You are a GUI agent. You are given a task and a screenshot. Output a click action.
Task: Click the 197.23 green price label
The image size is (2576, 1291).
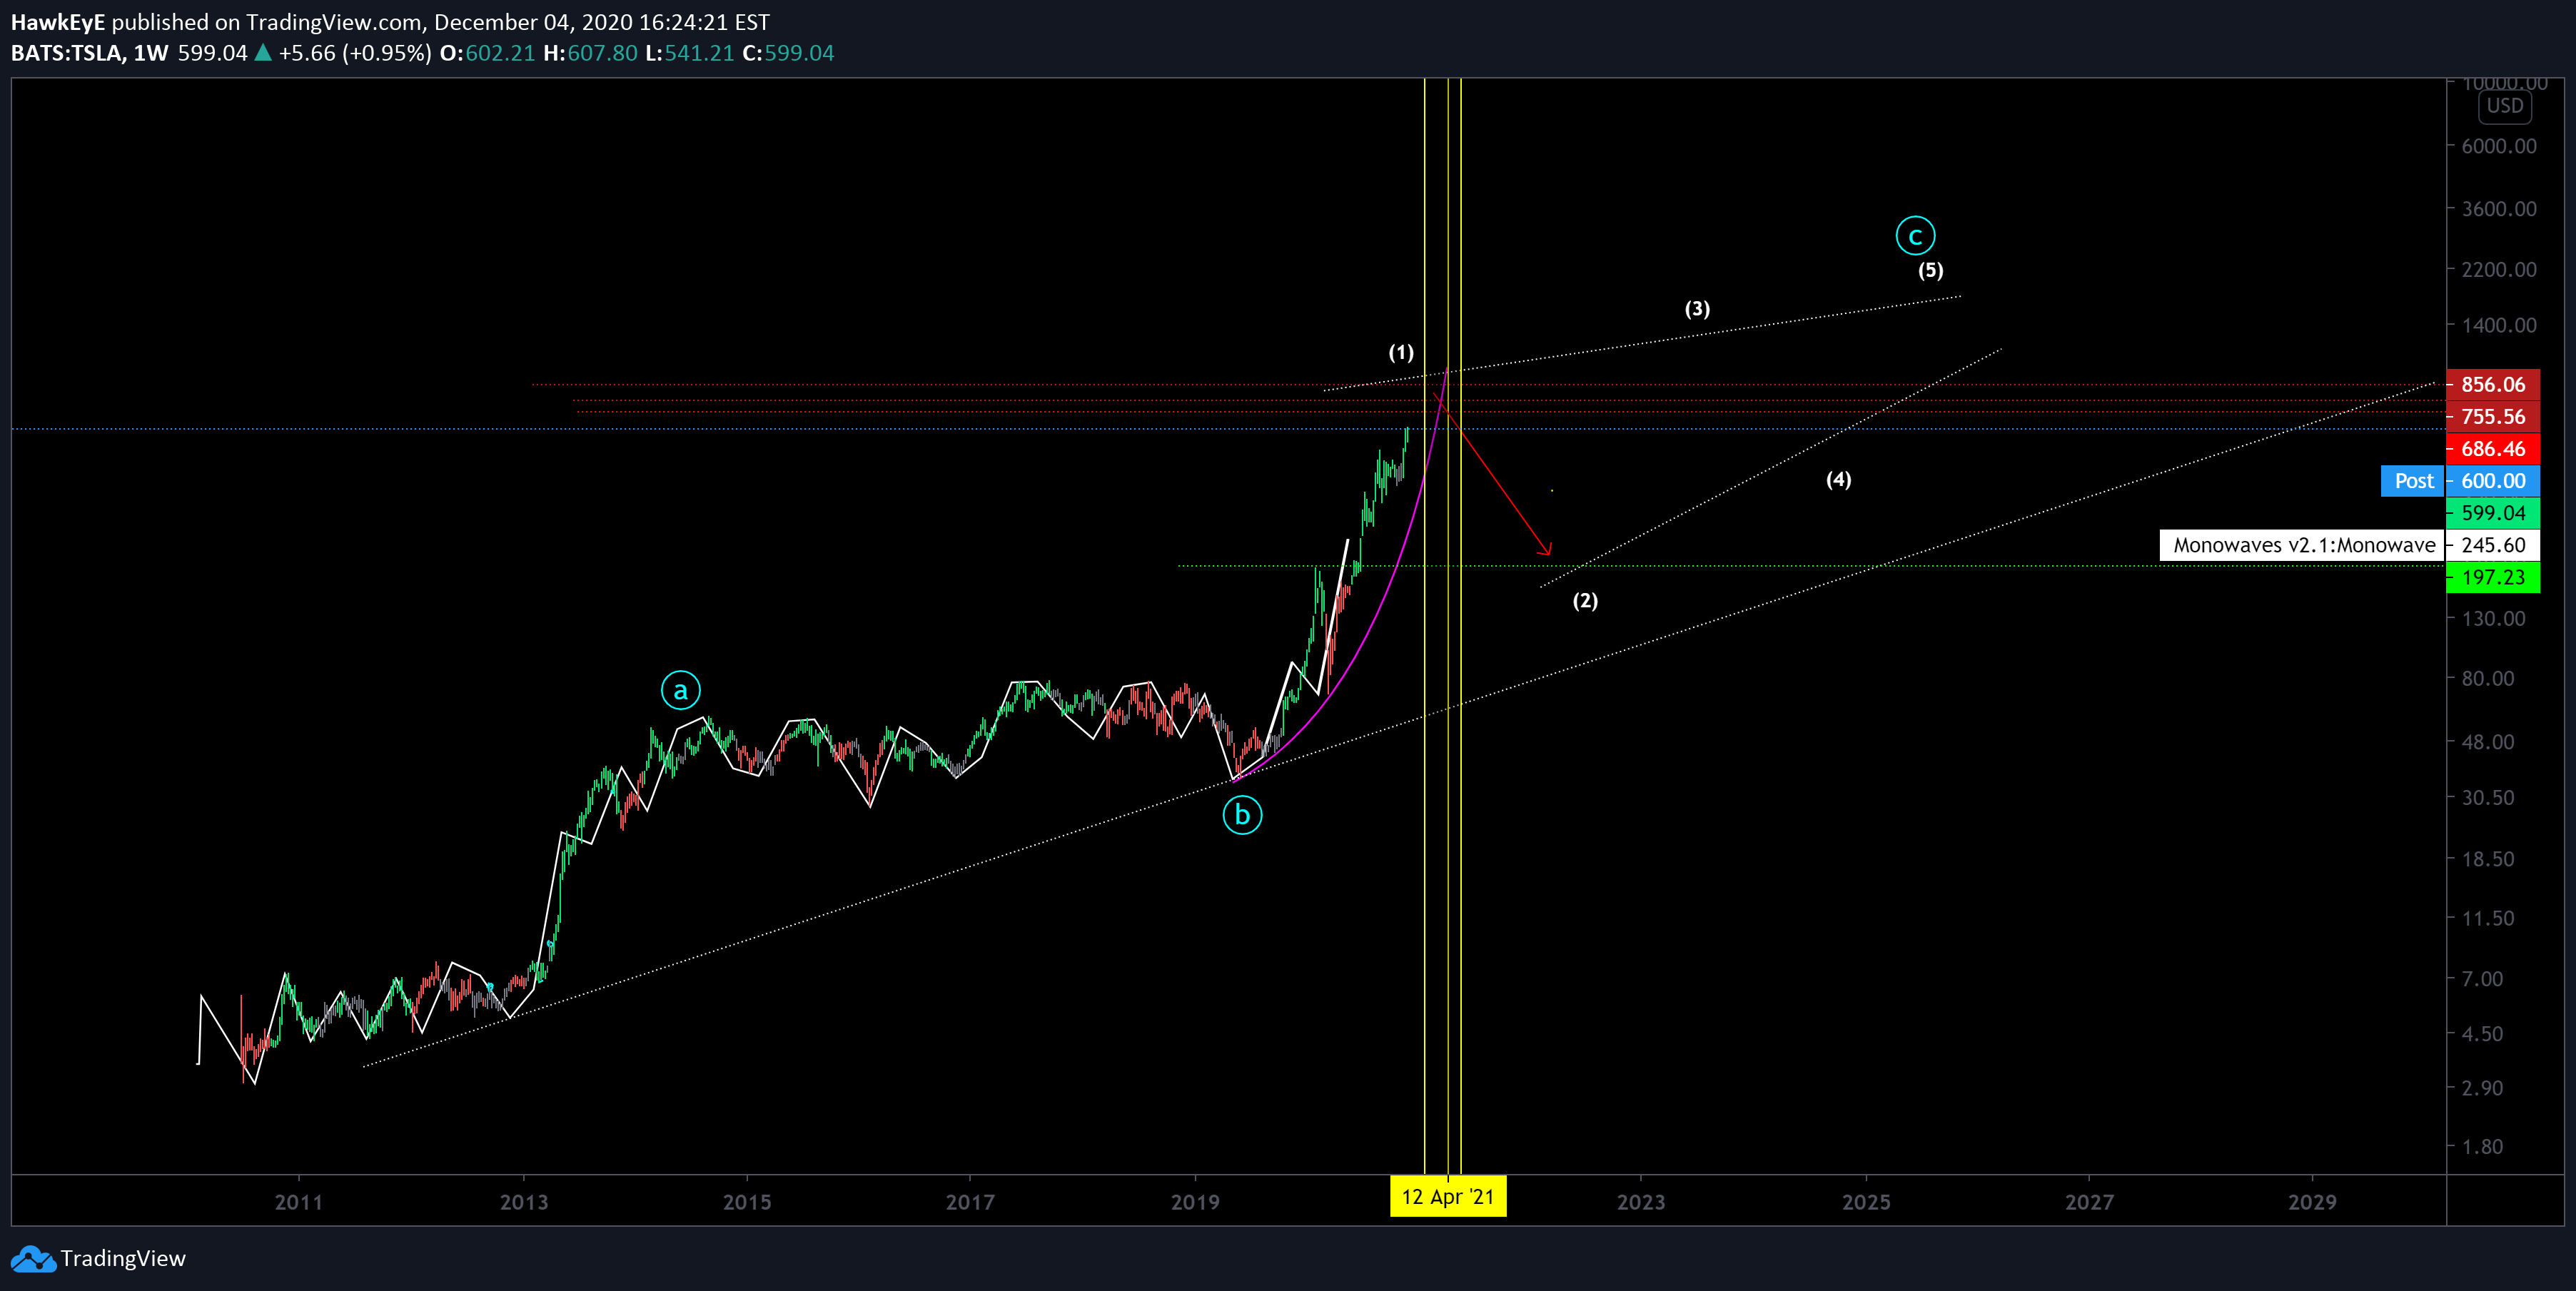click(2493, 577)
